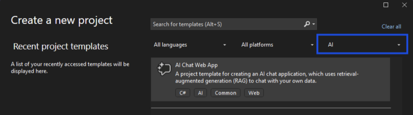The width and height of the screenshot is (413, 115).
Task: Expand the All languages dropdown
Action: (190, 45)
